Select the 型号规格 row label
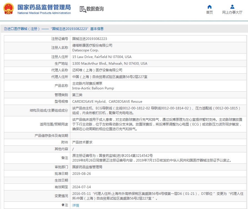 (61, 101)
